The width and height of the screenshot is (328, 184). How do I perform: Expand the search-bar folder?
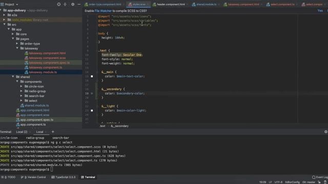pyautogui.click(x=22, y=96)
